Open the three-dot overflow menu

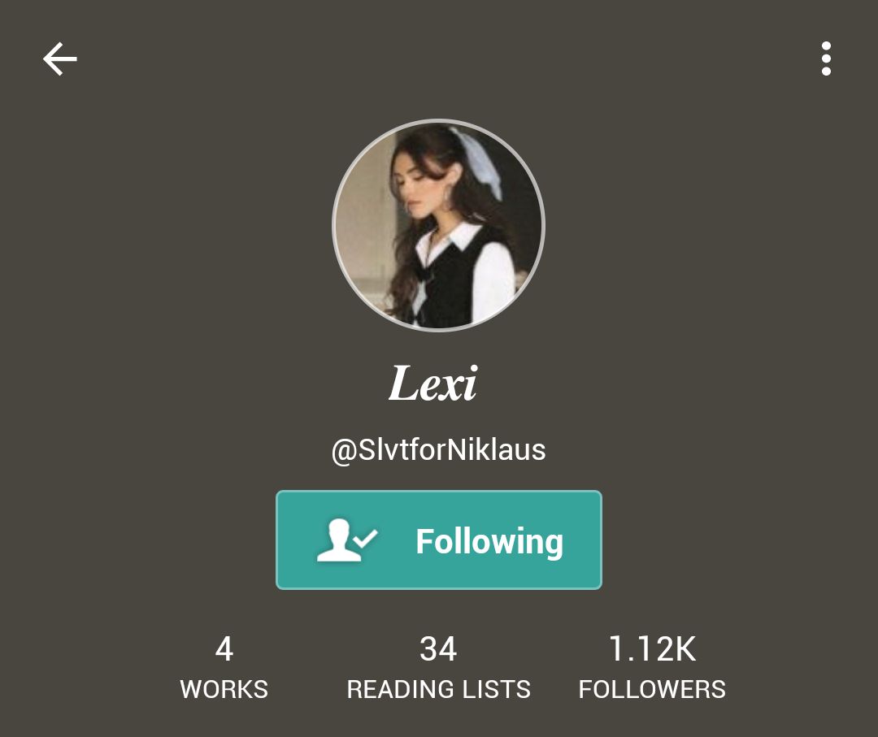point(826,59)
